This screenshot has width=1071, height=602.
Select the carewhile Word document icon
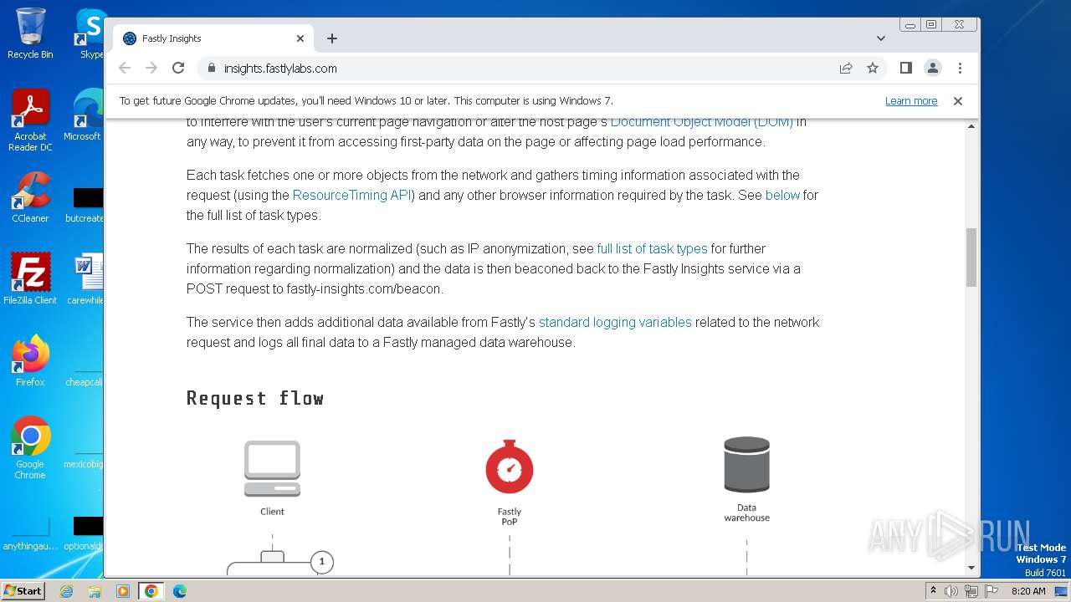tap(85, 278)
